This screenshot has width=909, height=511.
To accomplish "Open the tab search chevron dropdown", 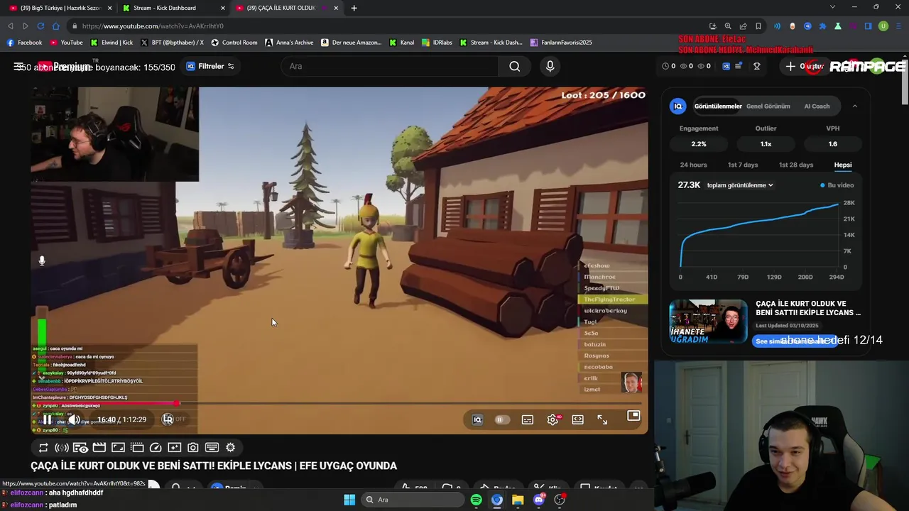I will 832,7.
